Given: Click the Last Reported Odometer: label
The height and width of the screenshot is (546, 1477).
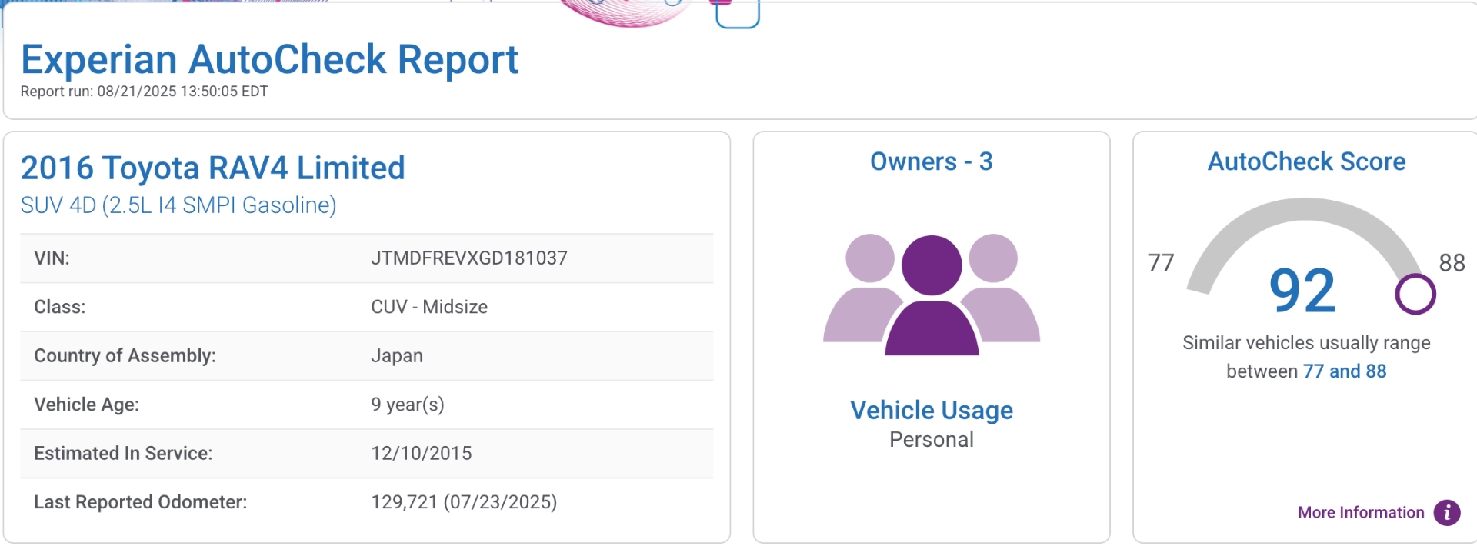Looking at the screenshot, I should (x=141, y=502).
